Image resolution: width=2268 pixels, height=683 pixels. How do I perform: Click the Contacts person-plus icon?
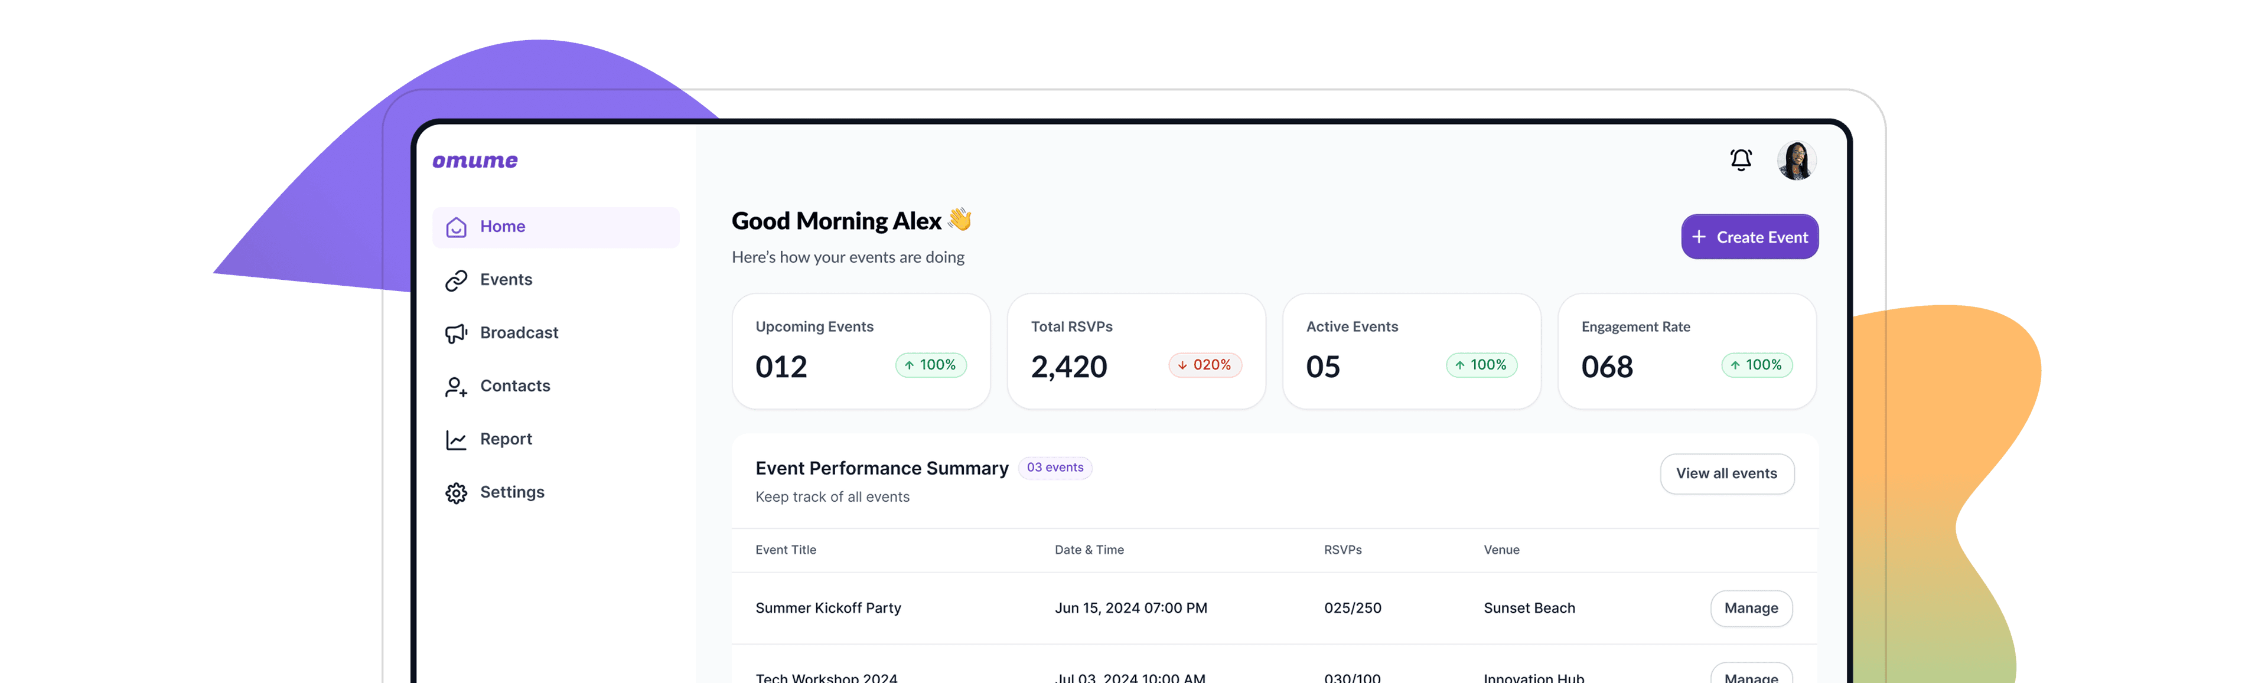[x=456, y=387]
